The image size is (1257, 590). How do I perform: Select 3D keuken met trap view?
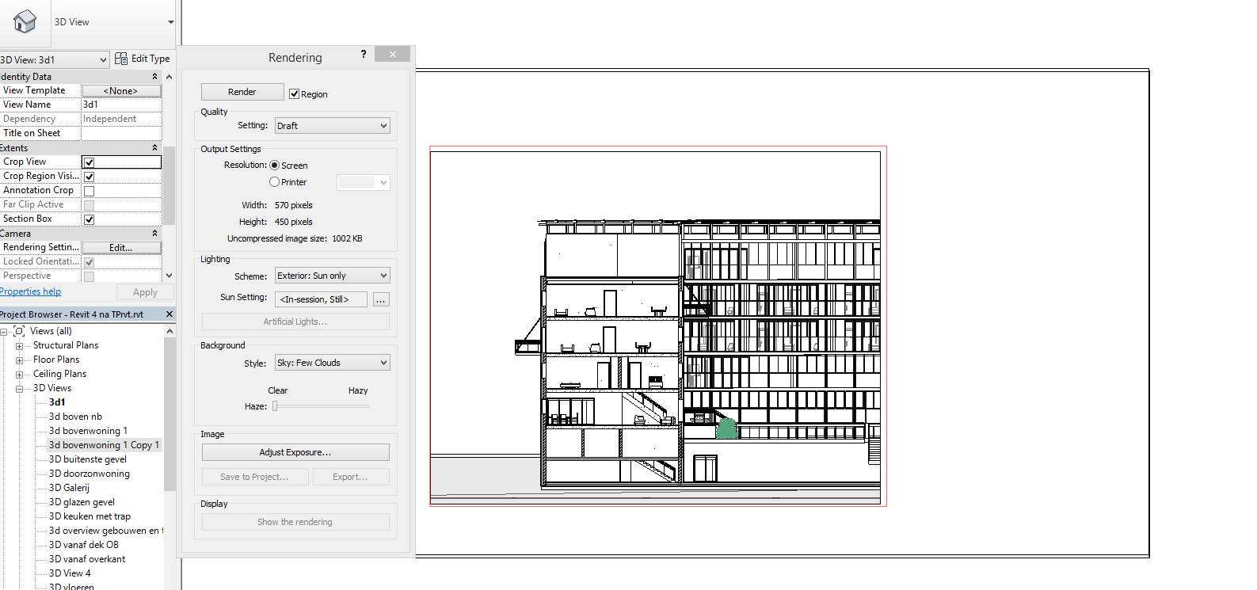point(90,516)
